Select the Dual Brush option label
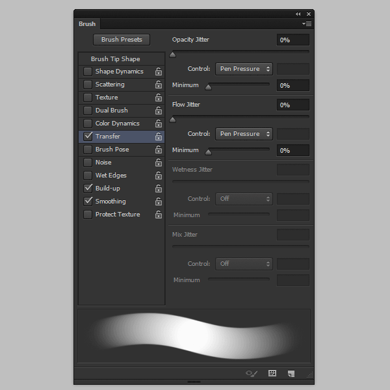This screenshot has width=390, height=390. click(111, 110)
